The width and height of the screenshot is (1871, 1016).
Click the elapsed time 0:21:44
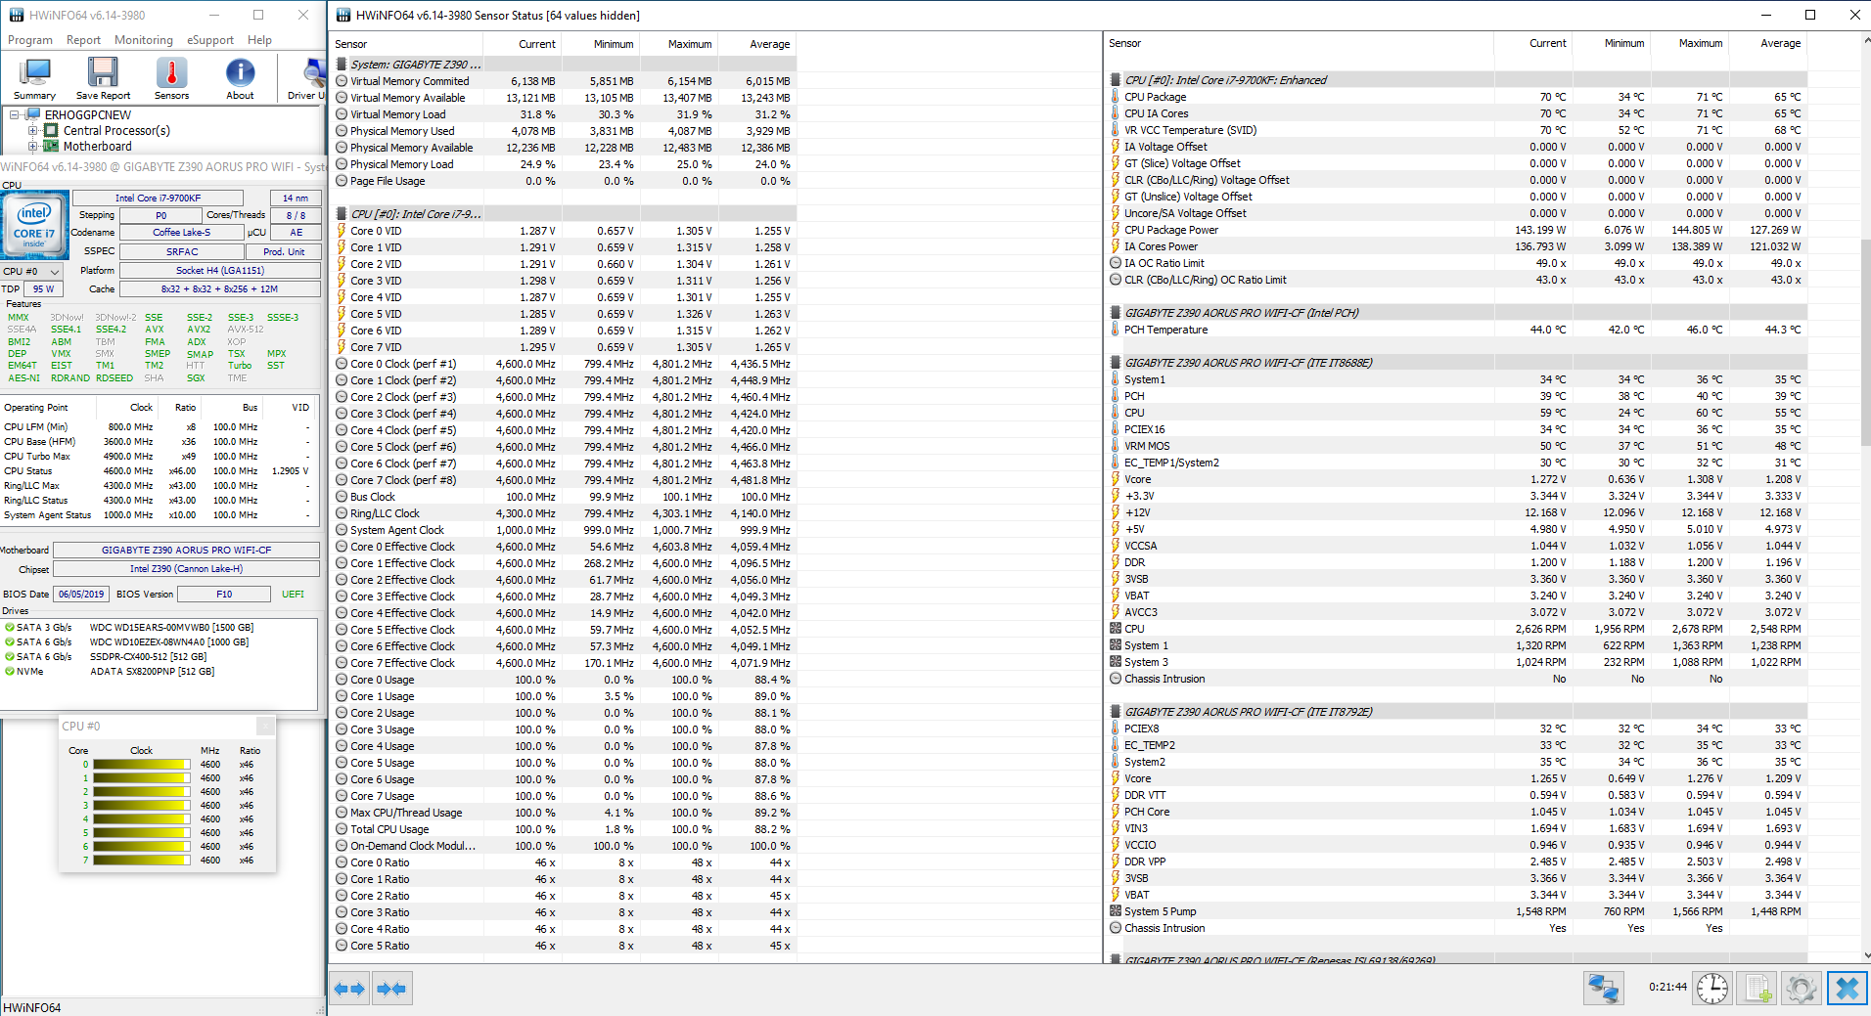1667,988
